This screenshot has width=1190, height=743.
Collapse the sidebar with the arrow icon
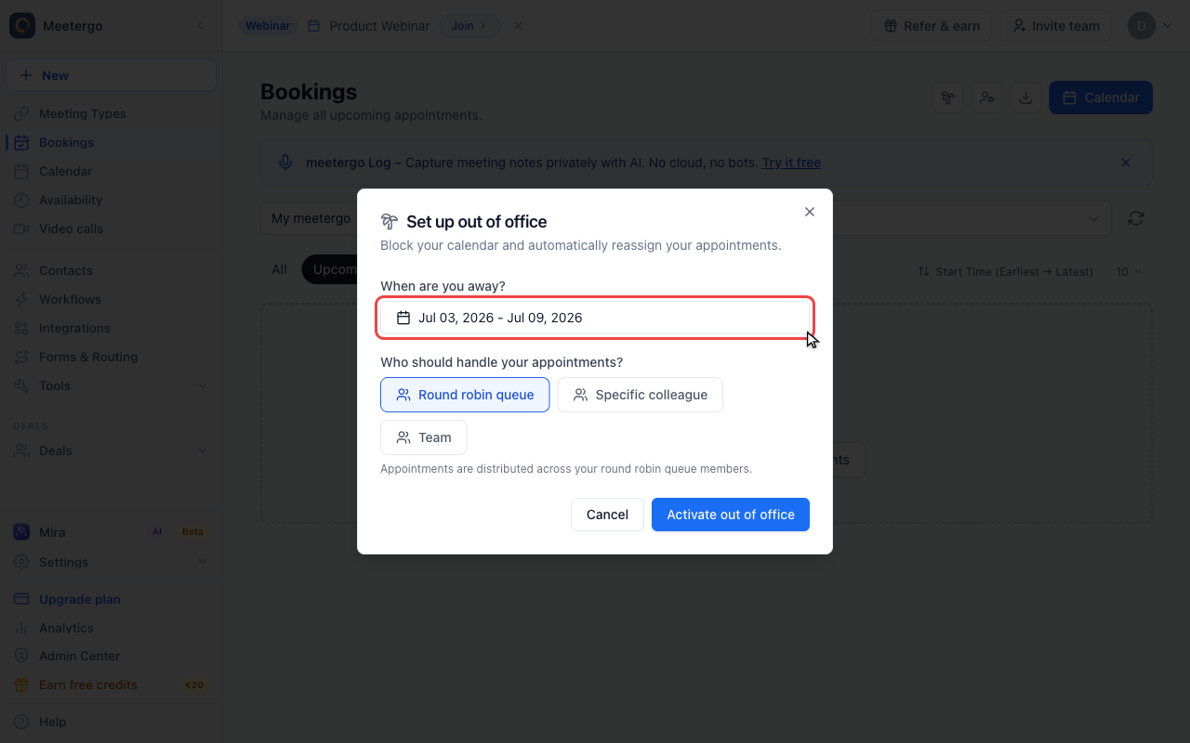coord(199,26)
